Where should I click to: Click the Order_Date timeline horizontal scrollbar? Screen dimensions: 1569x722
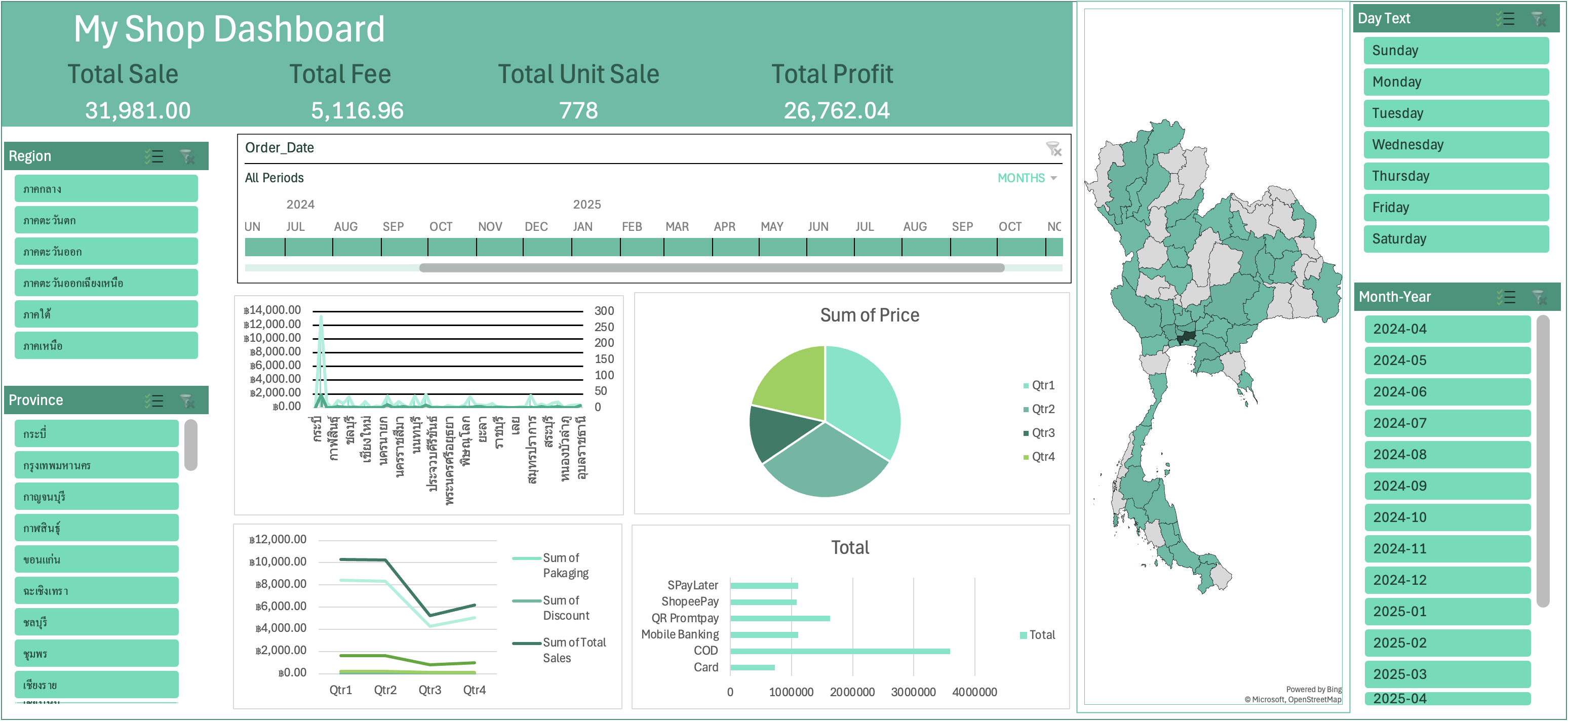pyautogui.click(x=712, y=268)
